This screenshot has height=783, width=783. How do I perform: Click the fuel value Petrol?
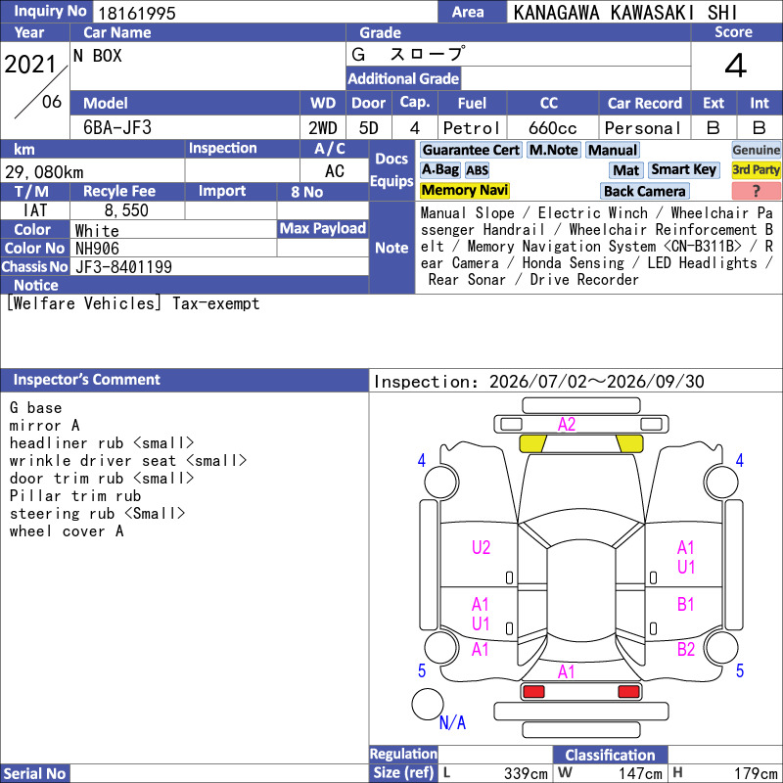[472, 128]
